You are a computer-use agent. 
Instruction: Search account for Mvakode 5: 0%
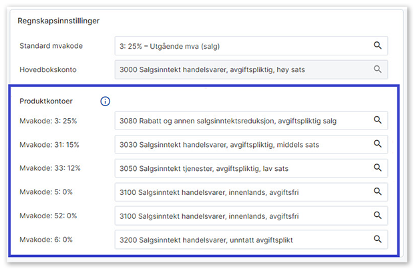coord(377,192)
